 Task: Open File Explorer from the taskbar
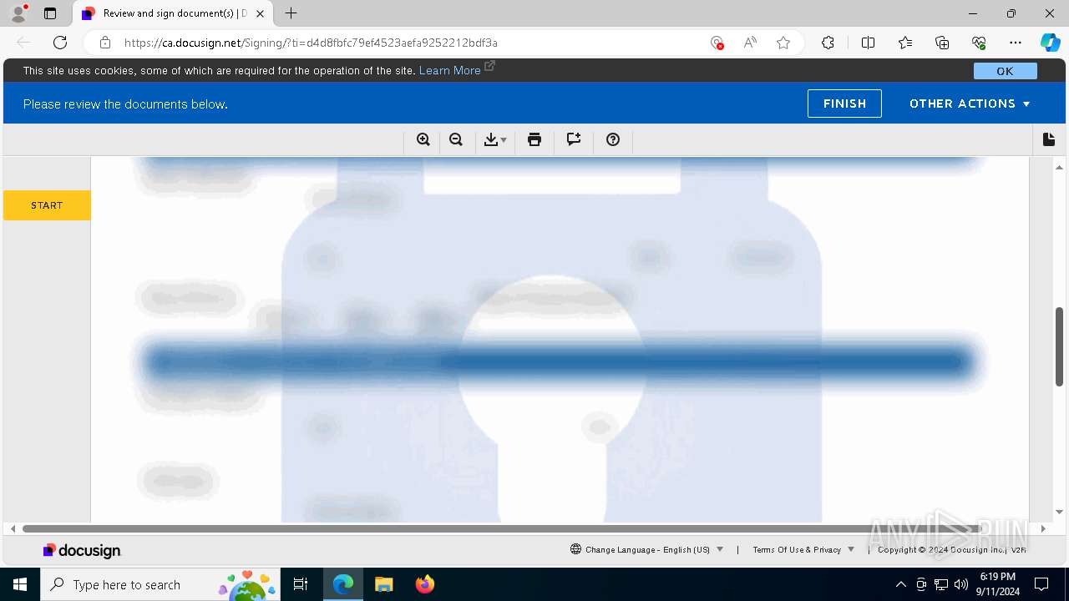click(x=383, y=584)
